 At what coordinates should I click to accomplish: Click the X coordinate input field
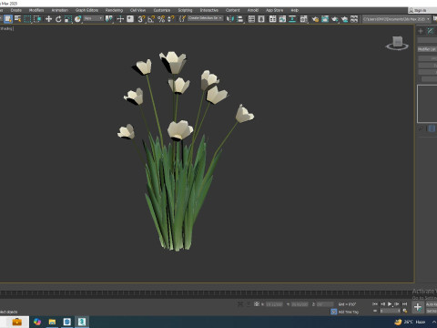click(274, 304)
